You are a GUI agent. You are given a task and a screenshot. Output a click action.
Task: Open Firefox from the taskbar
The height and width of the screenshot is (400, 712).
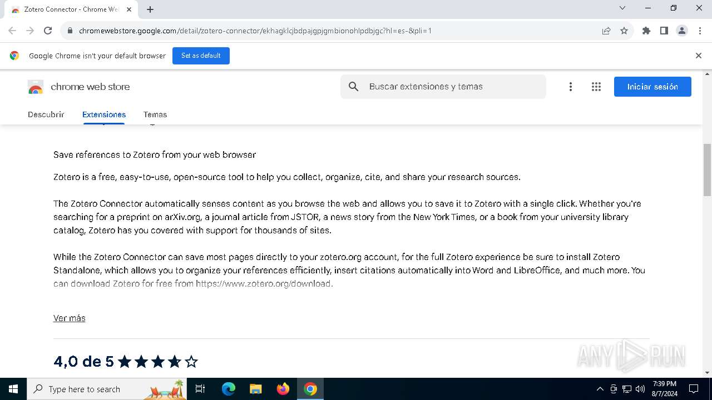point(283,389)
